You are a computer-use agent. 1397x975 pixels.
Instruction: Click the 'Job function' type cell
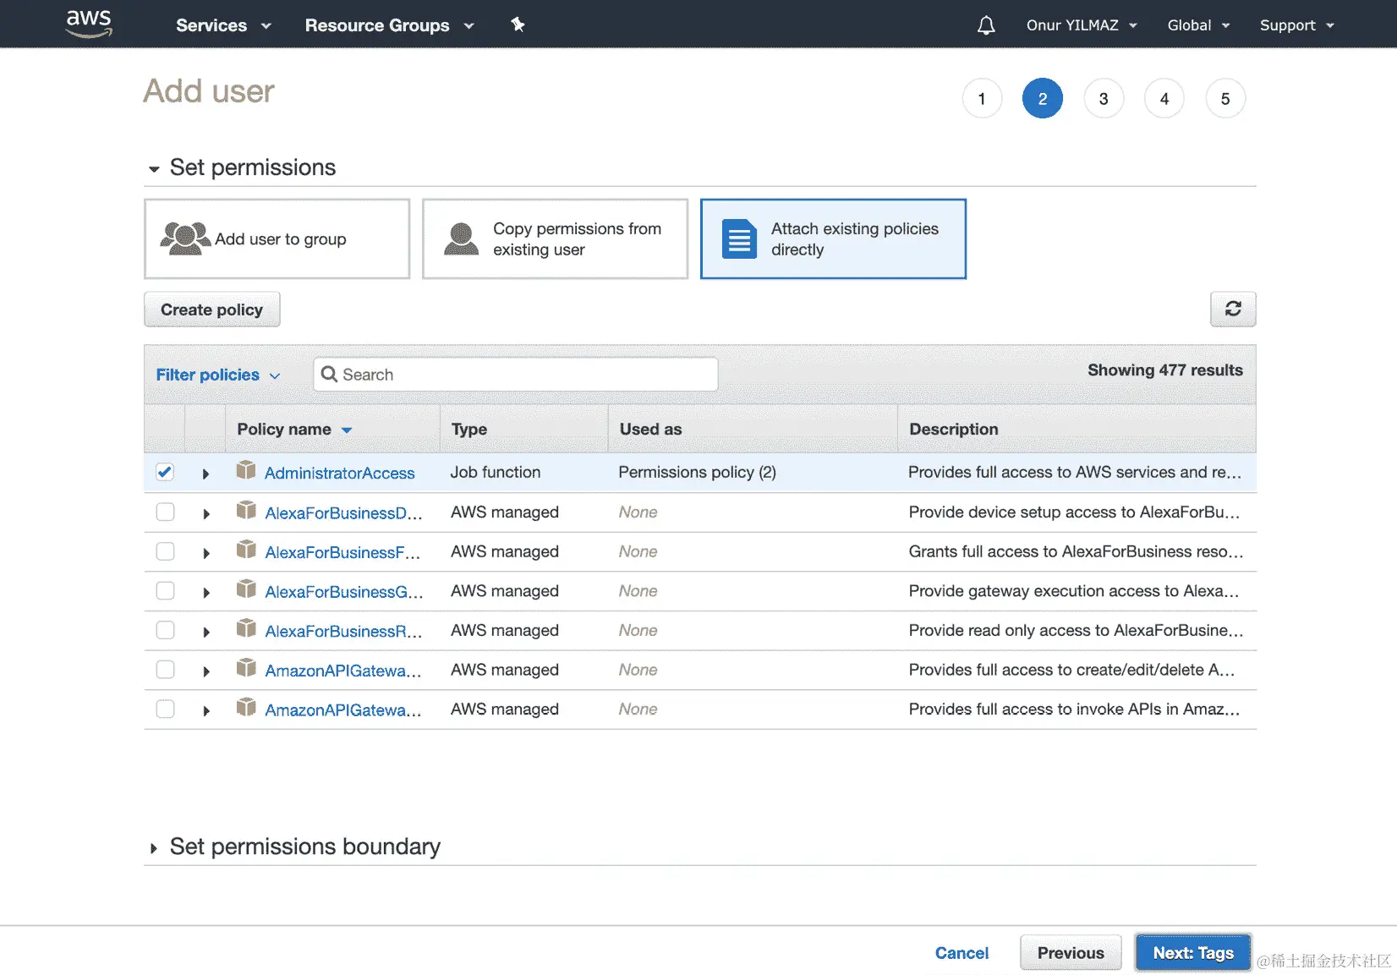(495, 472)
